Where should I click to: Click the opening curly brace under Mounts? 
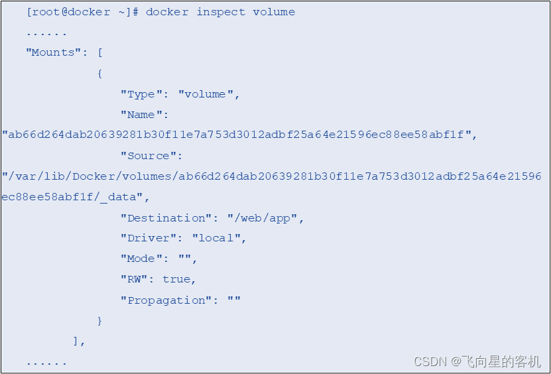coord(100,74)
